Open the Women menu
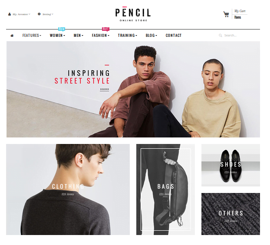Screen dimensions: 270x245 (58, 36)
